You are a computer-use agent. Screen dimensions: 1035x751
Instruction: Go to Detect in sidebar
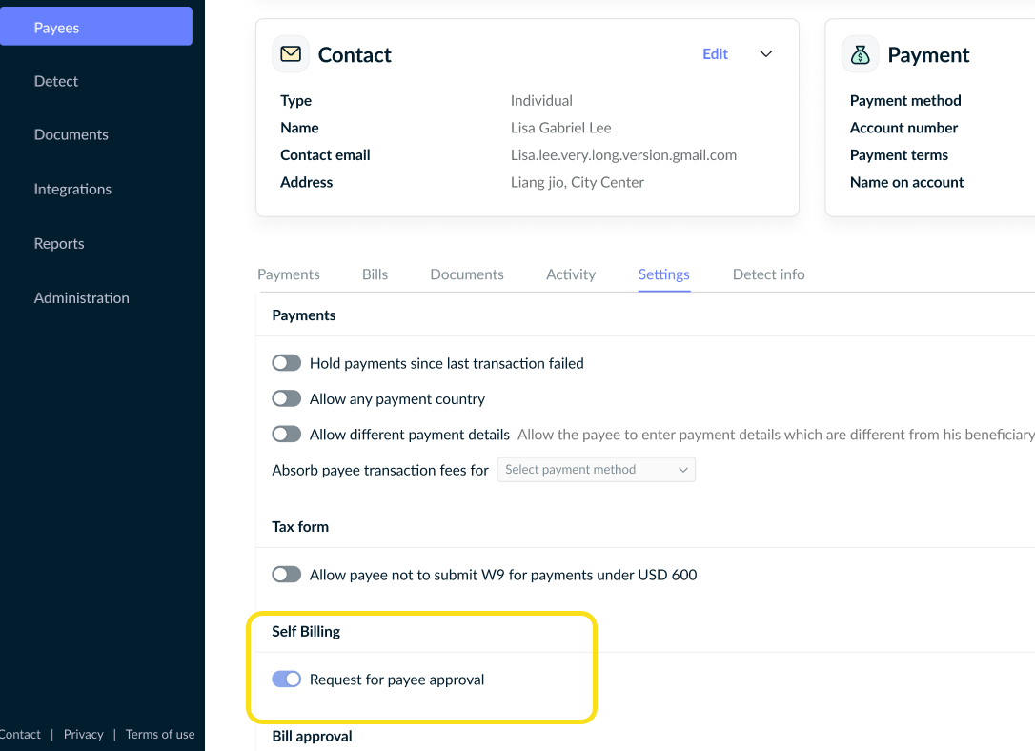point(56,81)
